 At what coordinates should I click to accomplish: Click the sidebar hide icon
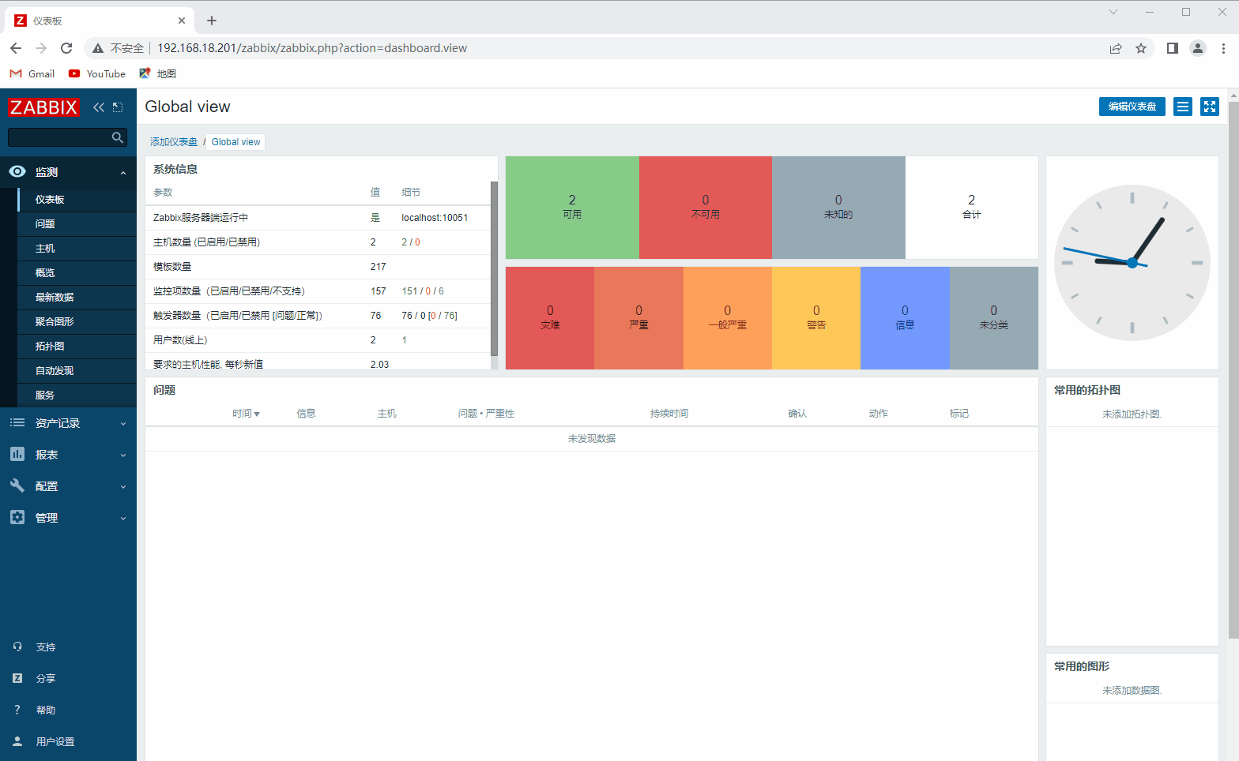tap(118, 107)
